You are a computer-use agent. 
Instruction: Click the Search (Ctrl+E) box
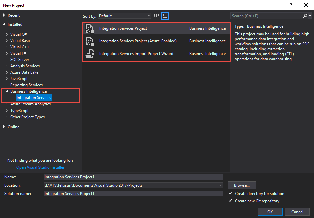click(x=266, y=16)
